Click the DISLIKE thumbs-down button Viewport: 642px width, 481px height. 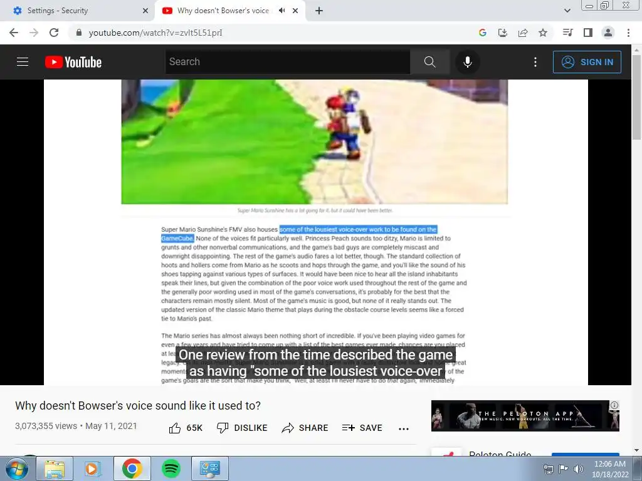(242, 428)
